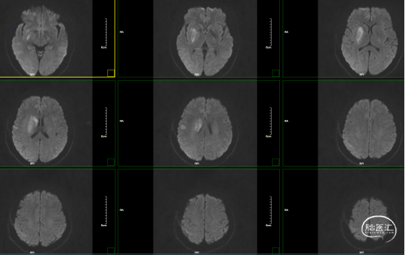Viewport: 405px width, 255px height.
Task: Tick the green corner box of the top-middle slice
Action: click(276, 73)
